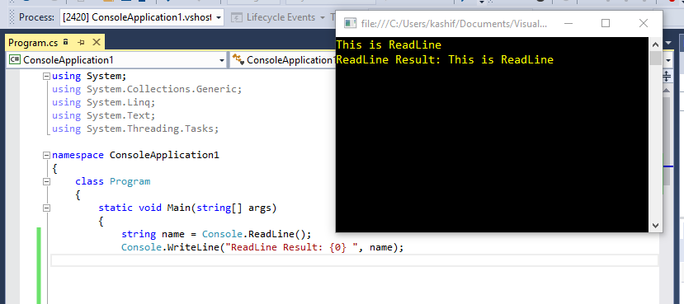Place cursor on the empty highlighted code line
The height and width of the screenshot is (304, 684).
(x=354, y=260)
